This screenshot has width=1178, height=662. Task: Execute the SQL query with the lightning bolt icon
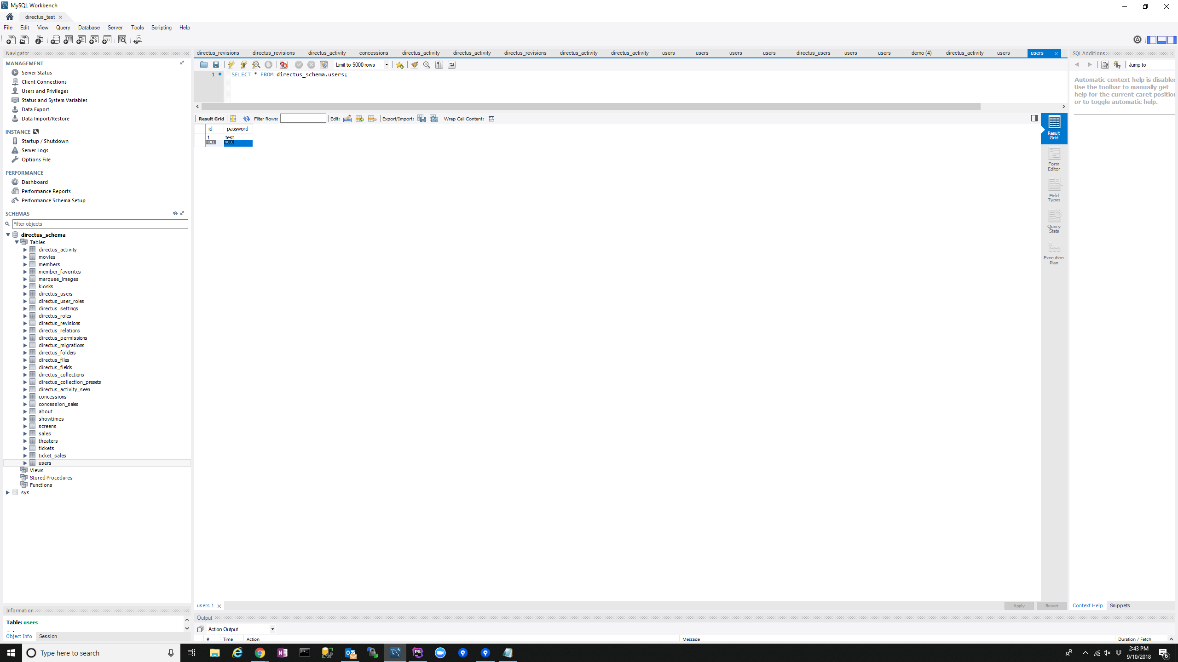[x=231, y=64]
